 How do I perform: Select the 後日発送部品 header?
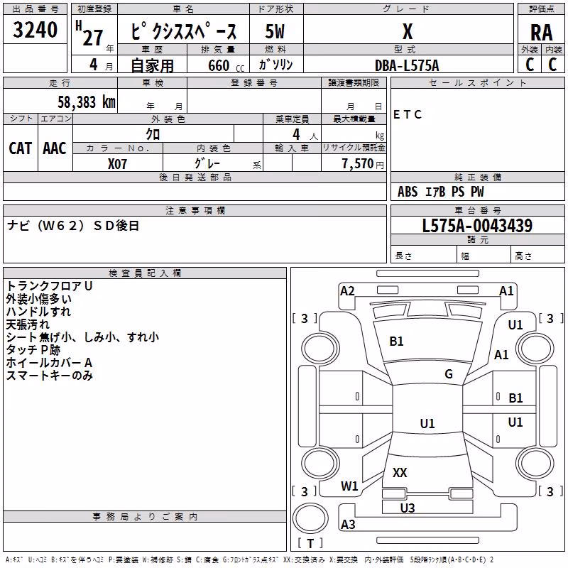coord(195,177)
